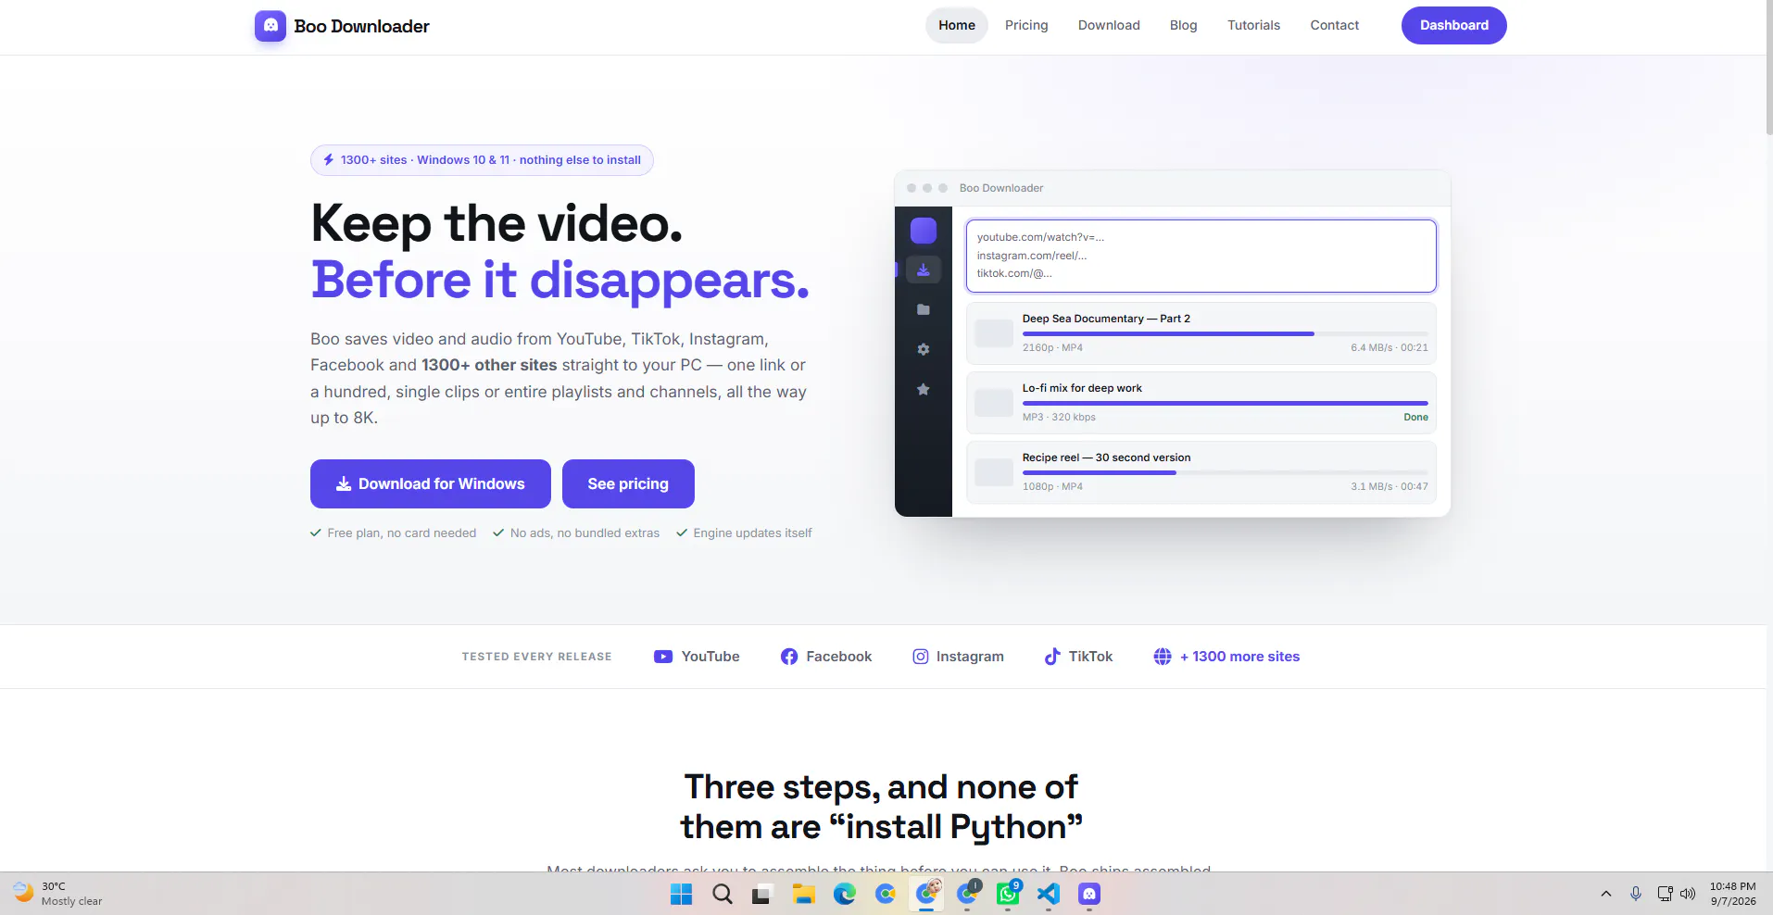Open WhatsApp from the taskbar
The height and width of the screenshot is (915, 1773).
[x=1008, y=894]
